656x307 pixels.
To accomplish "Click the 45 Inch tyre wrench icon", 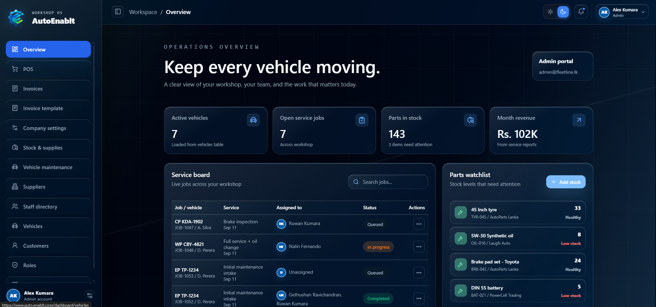I will click(460, 213).
